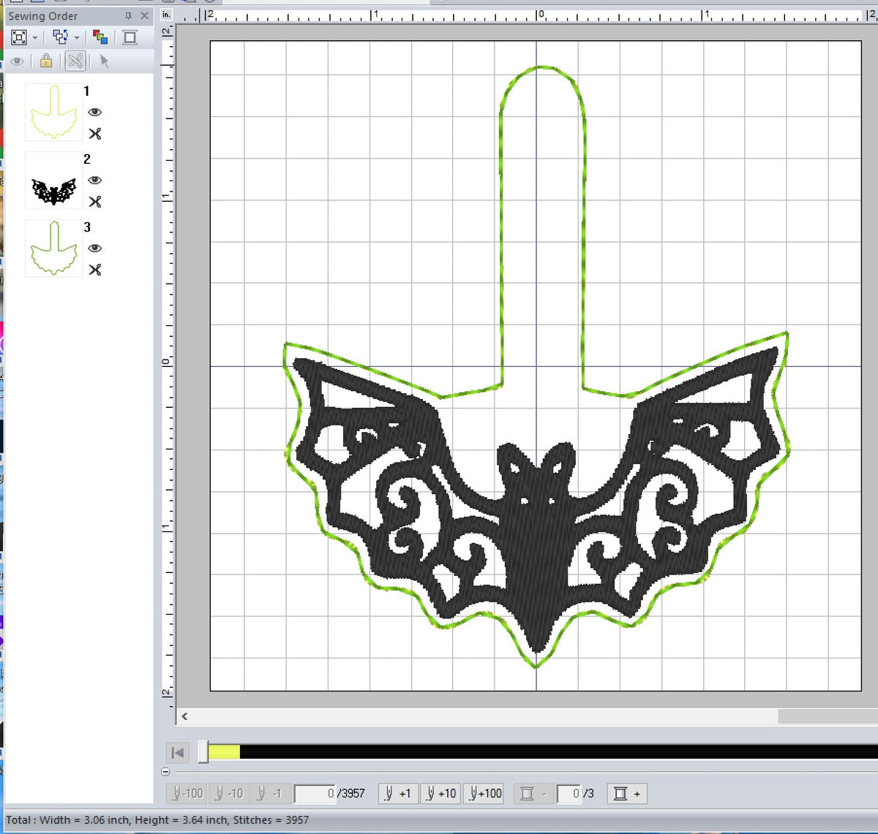878x834 pixels.
Task: Click the hoop icon in Sewing Order toolbar
Action: 130,36
